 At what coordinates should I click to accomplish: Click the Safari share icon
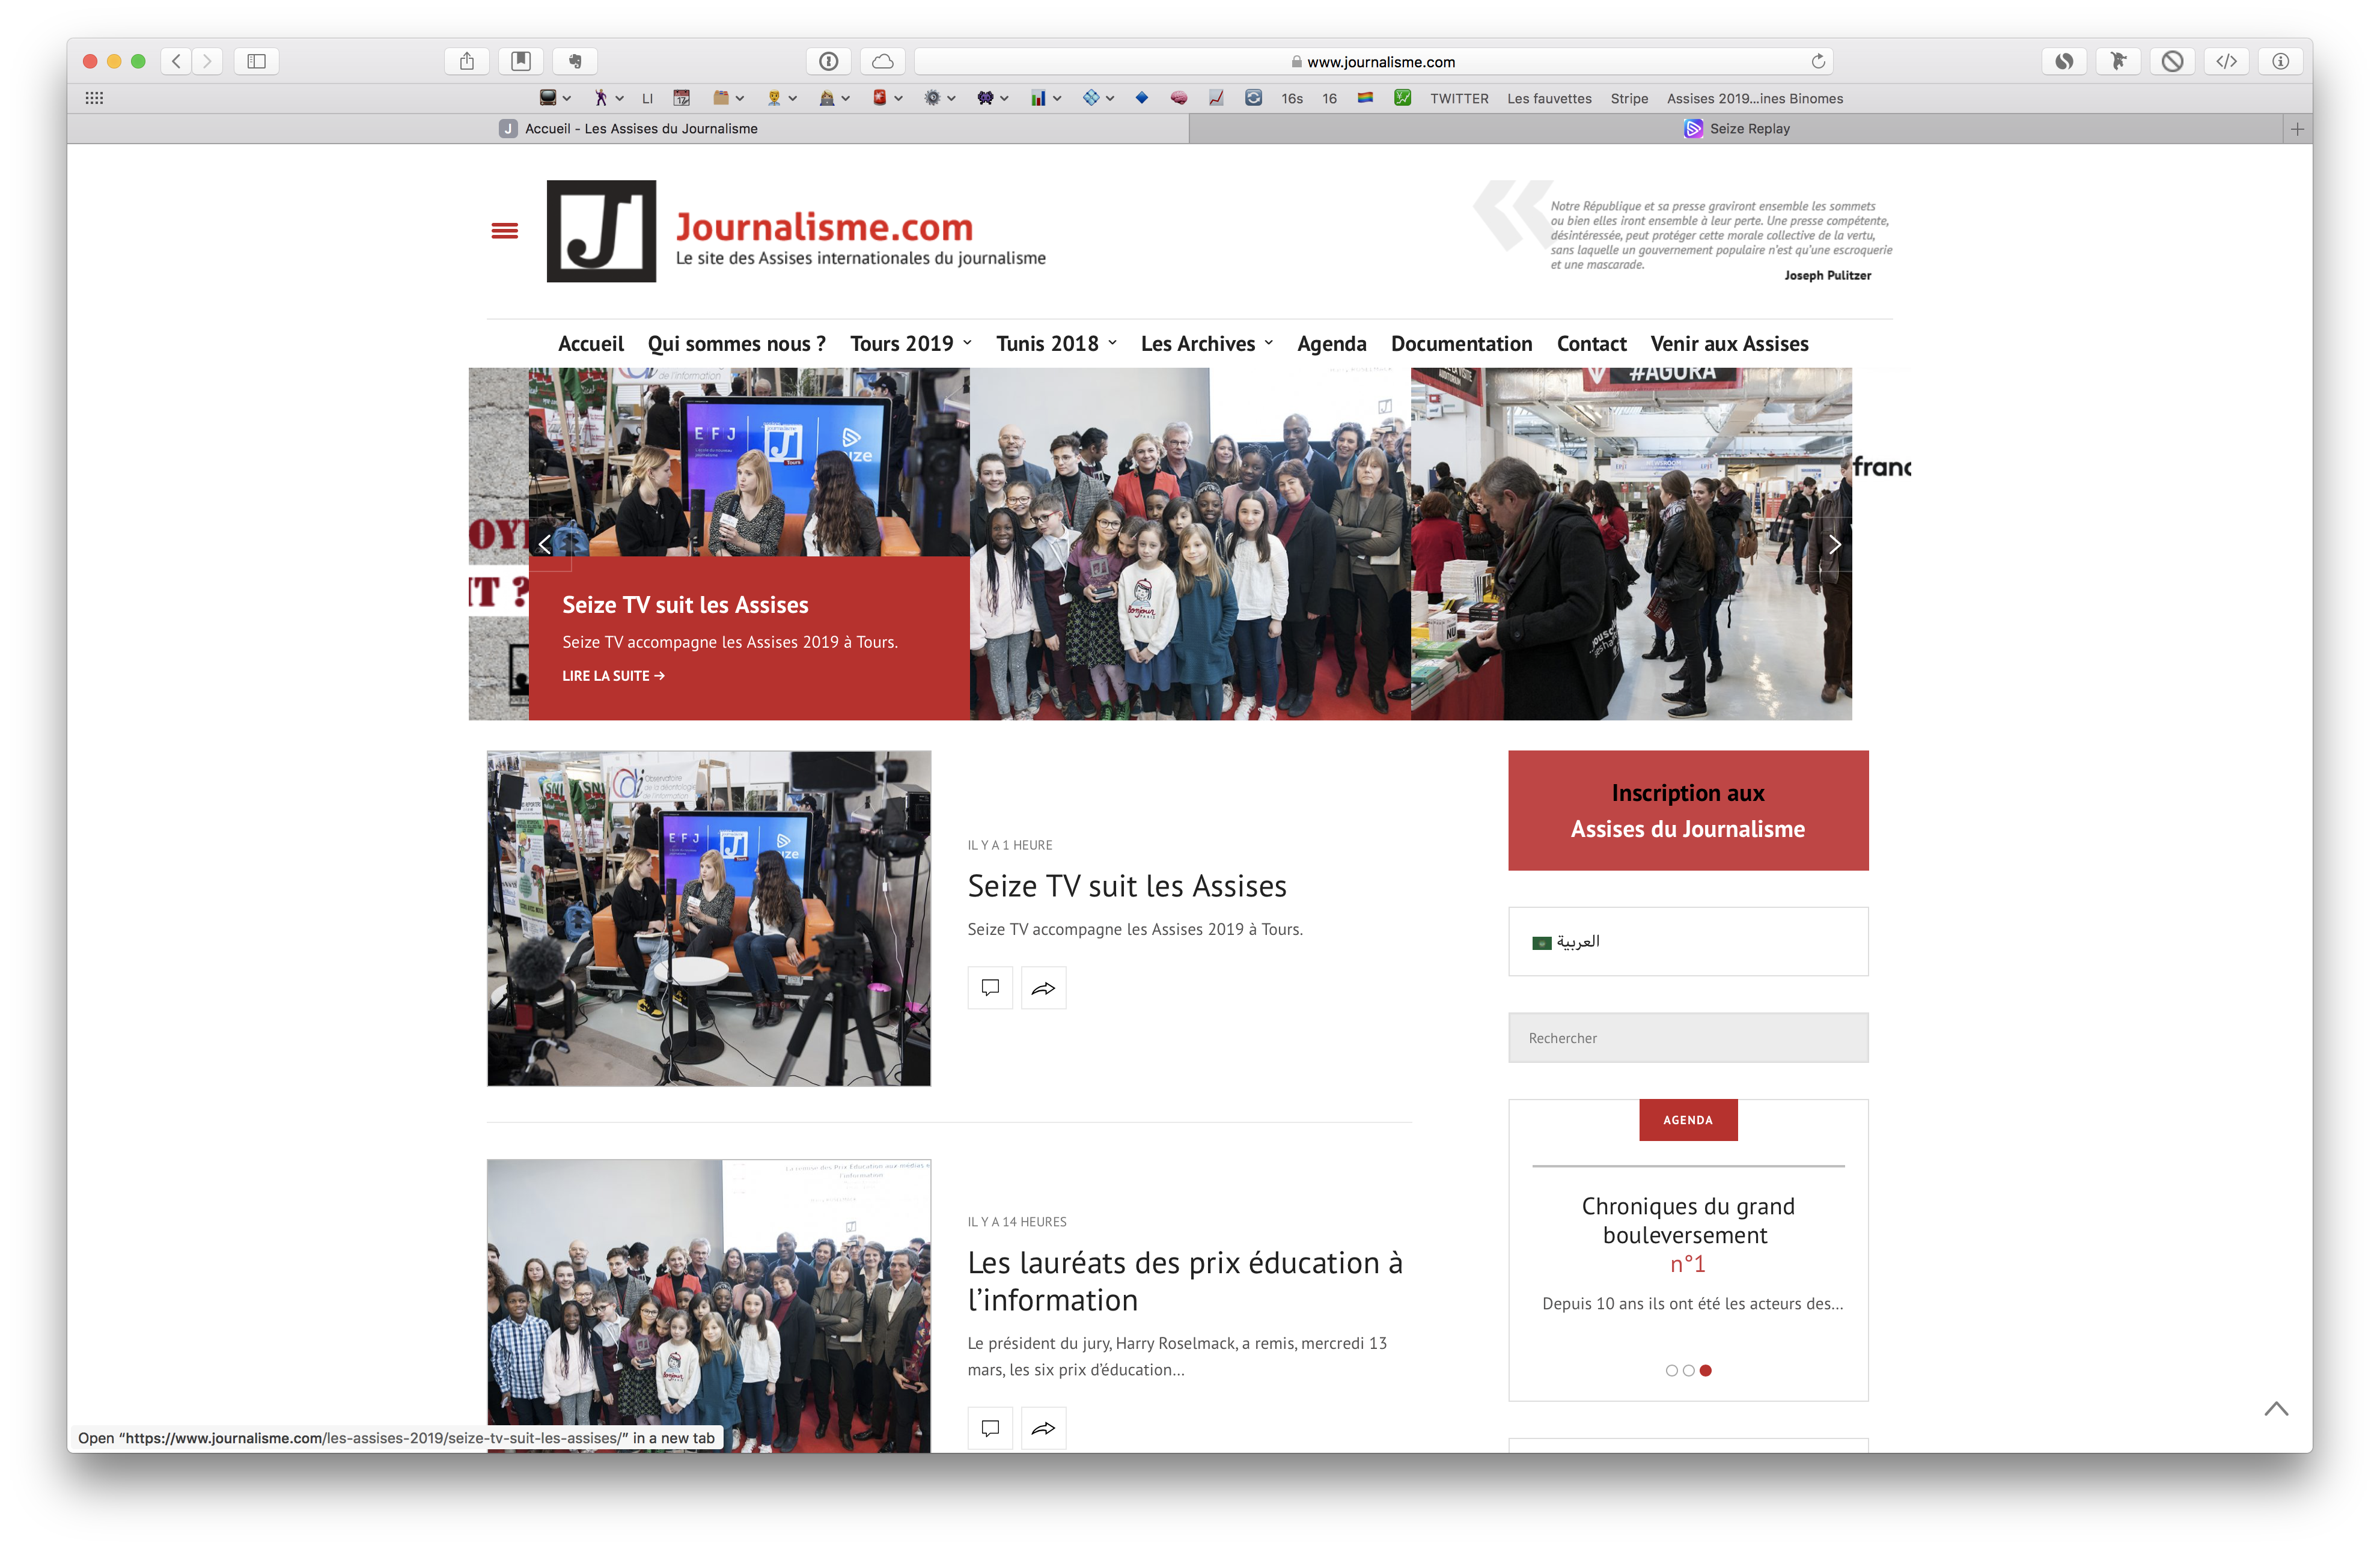click(x=466, y=62)
